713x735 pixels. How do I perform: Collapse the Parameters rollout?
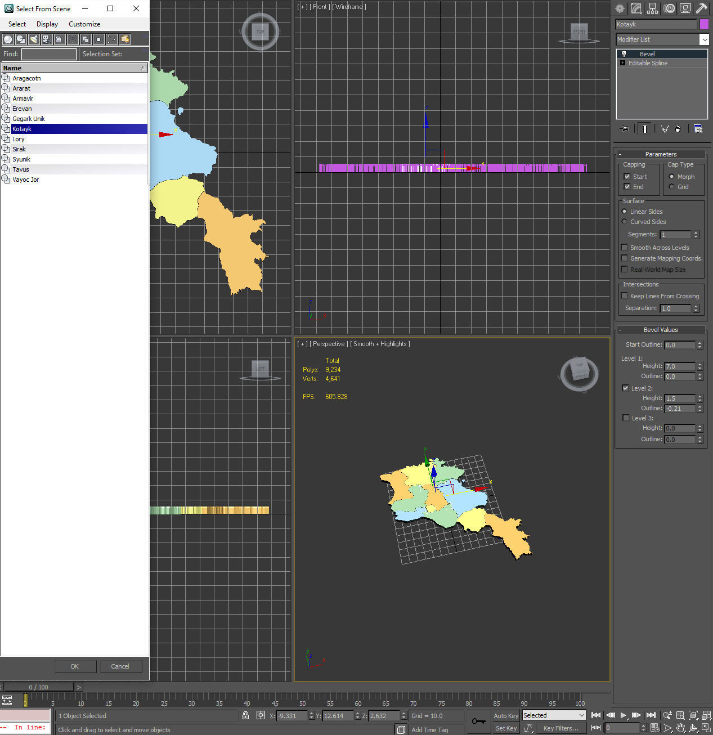[661, 154]
